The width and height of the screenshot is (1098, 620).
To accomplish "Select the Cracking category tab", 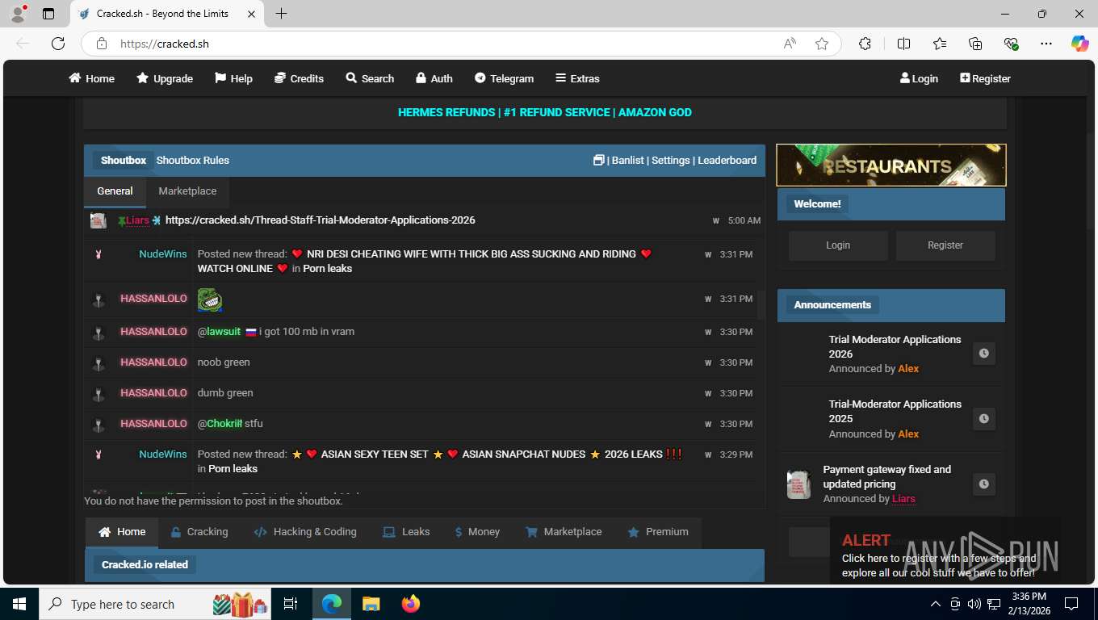I will pos(199,532).
